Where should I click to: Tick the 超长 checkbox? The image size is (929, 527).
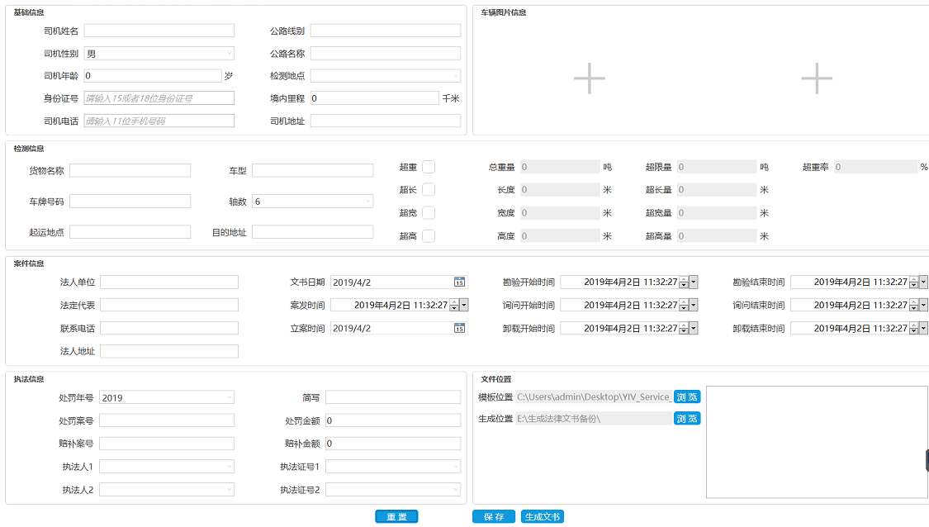(x=429, y=190)
